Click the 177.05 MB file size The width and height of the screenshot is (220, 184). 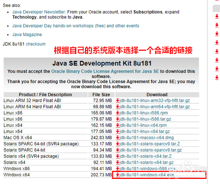(101, 131)
